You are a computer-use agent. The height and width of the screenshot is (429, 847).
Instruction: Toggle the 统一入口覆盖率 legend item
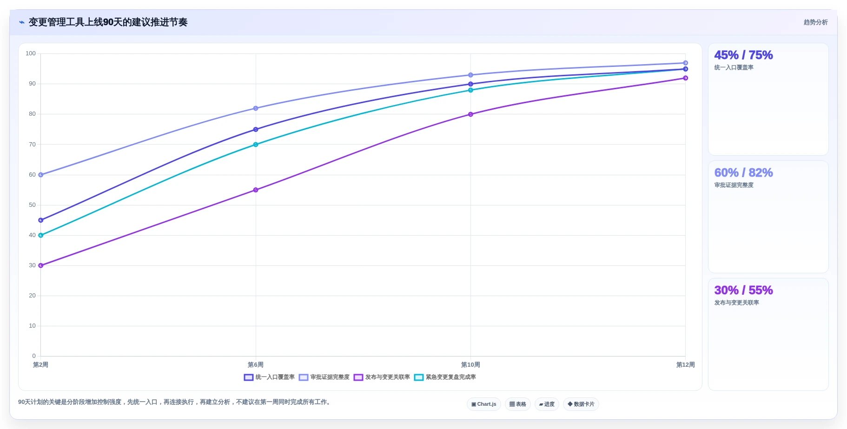tap(269, 377)
